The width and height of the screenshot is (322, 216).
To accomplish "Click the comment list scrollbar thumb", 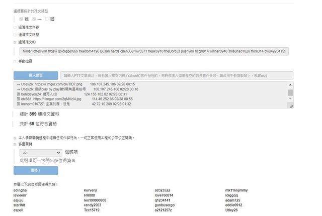I will click(x=290, y=92).
